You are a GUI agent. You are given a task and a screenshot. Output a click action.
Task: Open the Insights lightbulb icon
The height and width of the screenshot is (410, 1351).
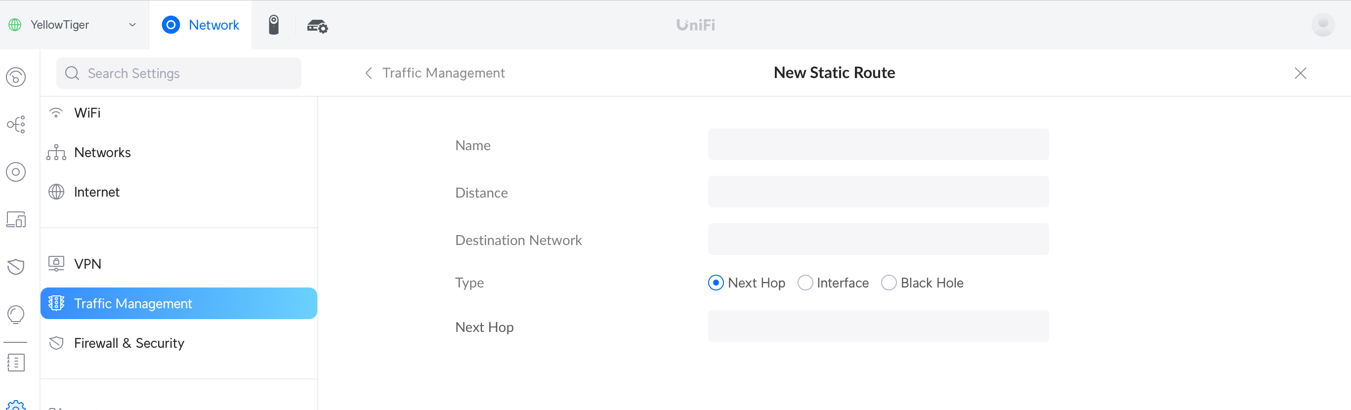coord(16,315)
